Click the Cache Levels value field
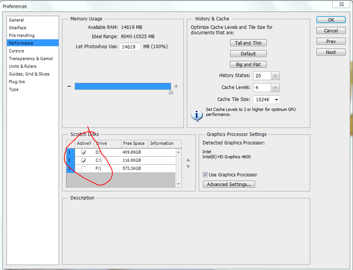 click(262, 88)
